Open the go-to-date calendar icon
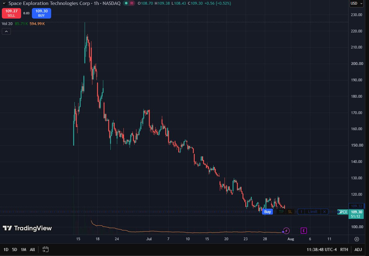The width and height of the screenshot is (369, 256). click(x=45, y=249)
